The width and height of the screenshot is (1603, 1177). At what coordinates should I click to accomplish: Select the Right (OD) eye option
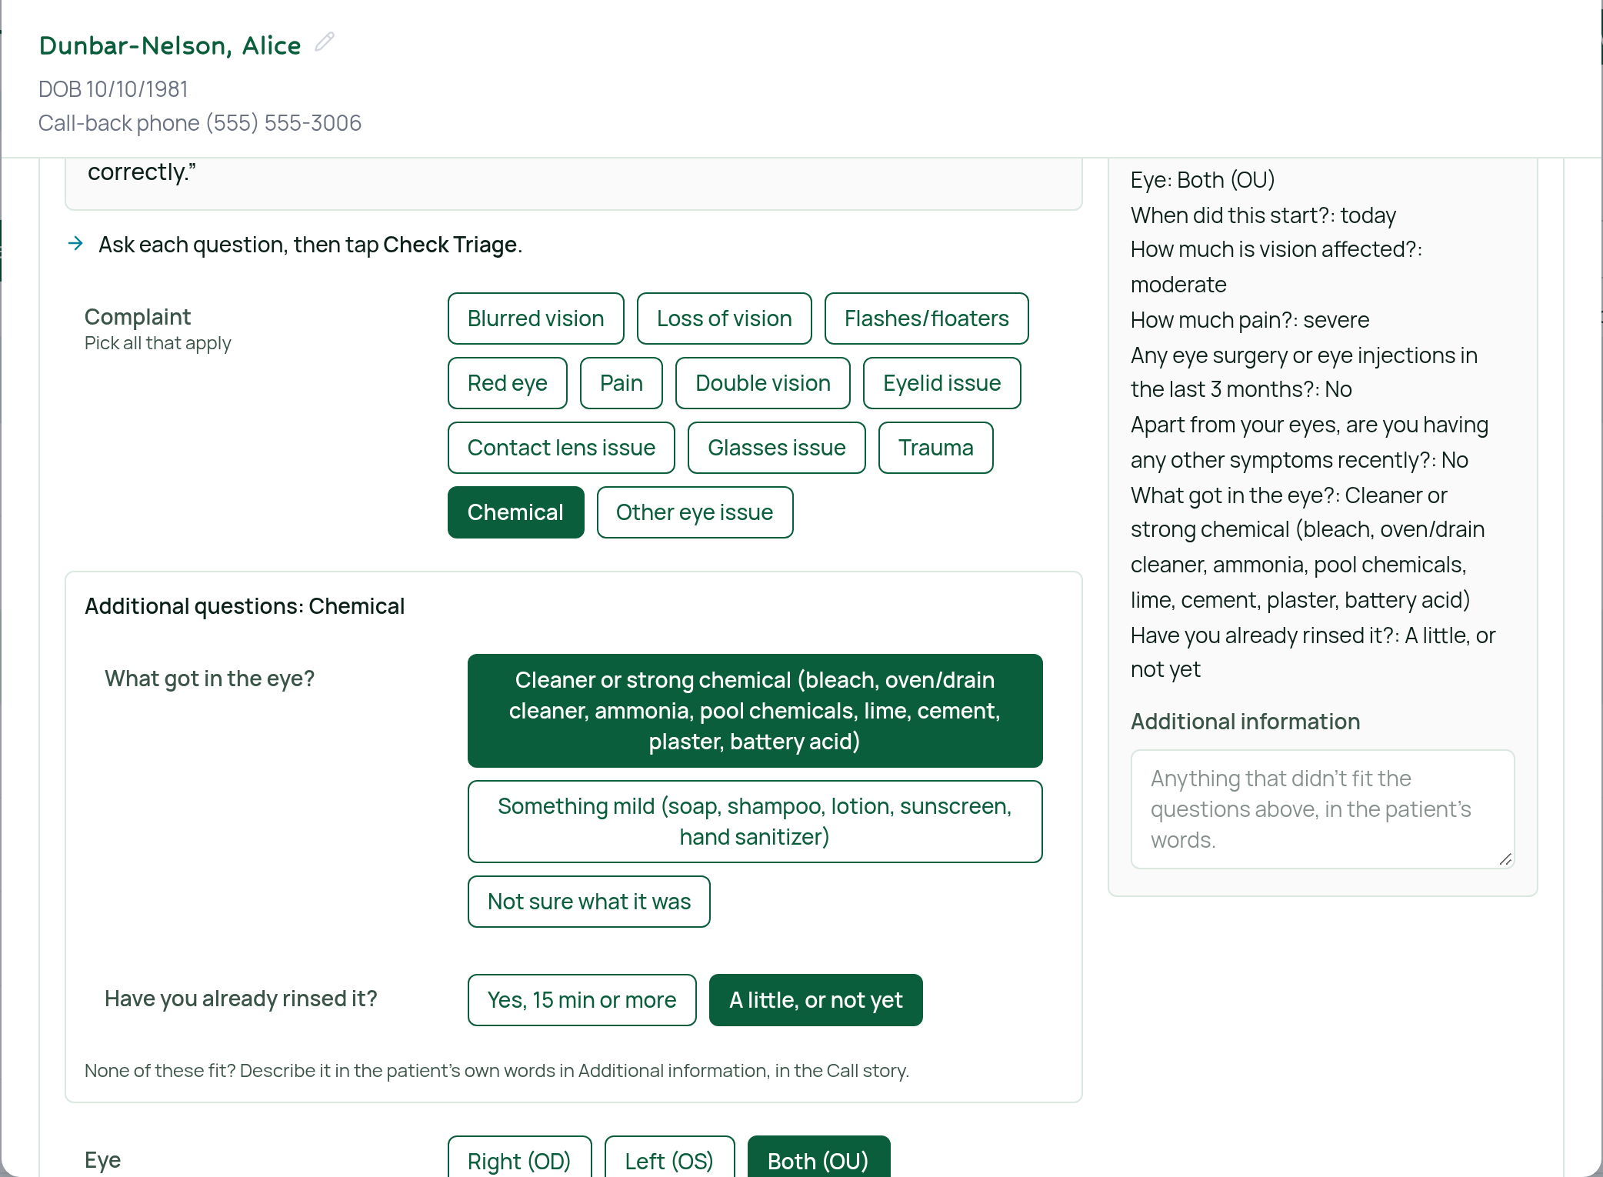point(519,1159)
